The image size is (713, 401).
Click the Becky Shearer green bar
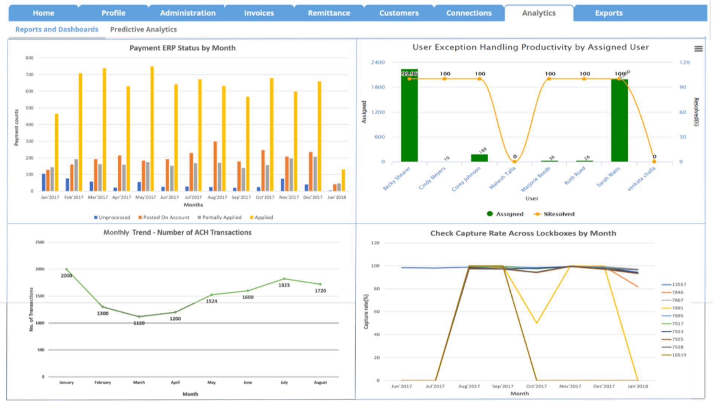(x=409, y=119)
